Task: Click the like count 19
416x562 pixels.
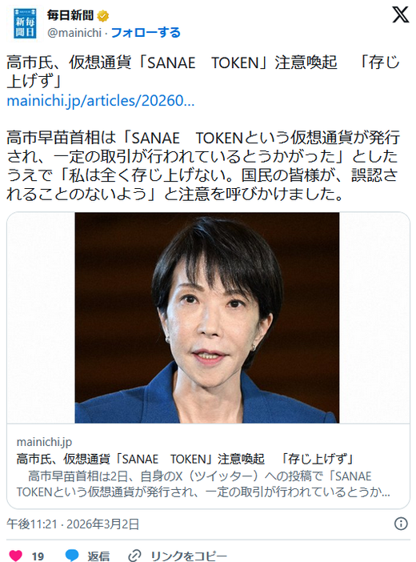Action: pyautogui.click(x=38, y=556)
